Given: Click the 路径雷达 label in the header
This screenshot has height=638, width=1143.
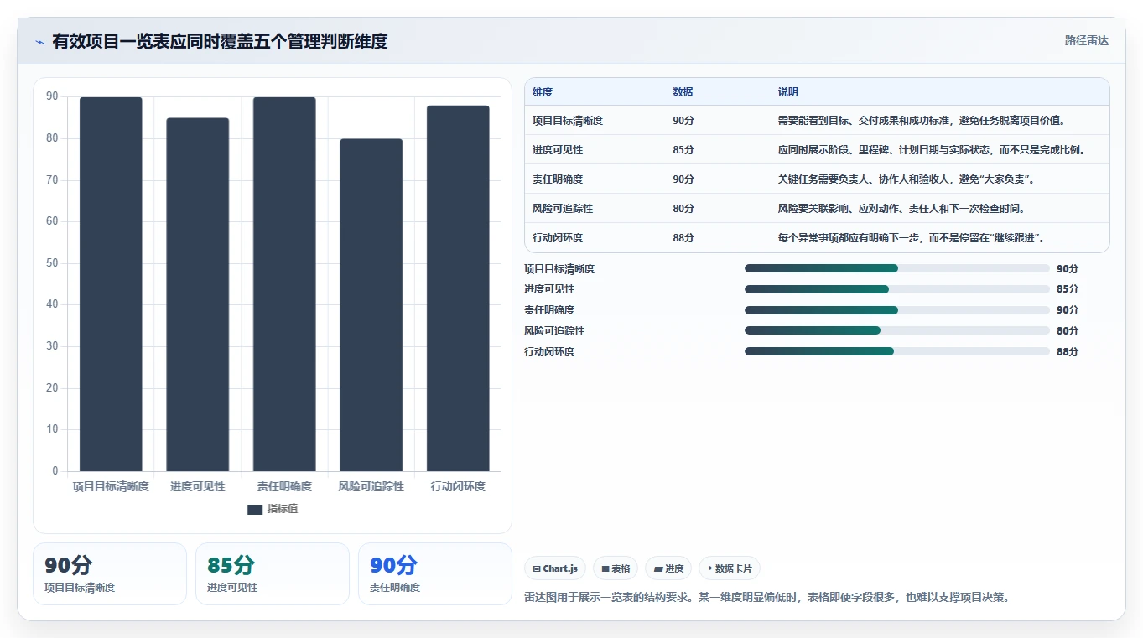Looking at the screenshot, I should coord(1087,40).
